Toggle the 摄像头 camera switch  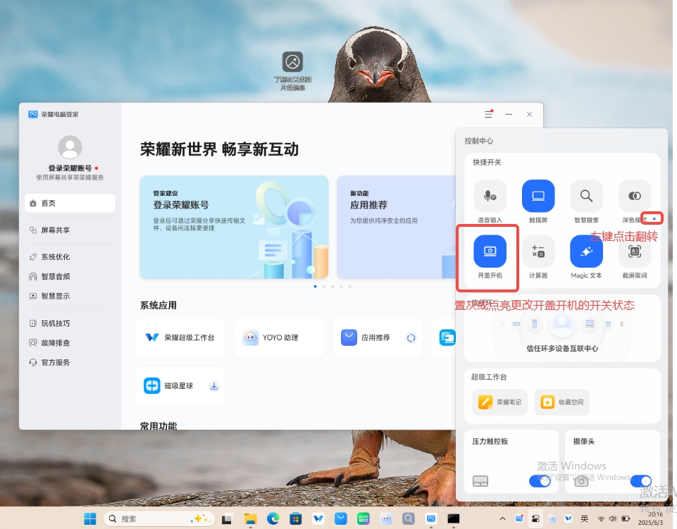(x=640, y=481)
